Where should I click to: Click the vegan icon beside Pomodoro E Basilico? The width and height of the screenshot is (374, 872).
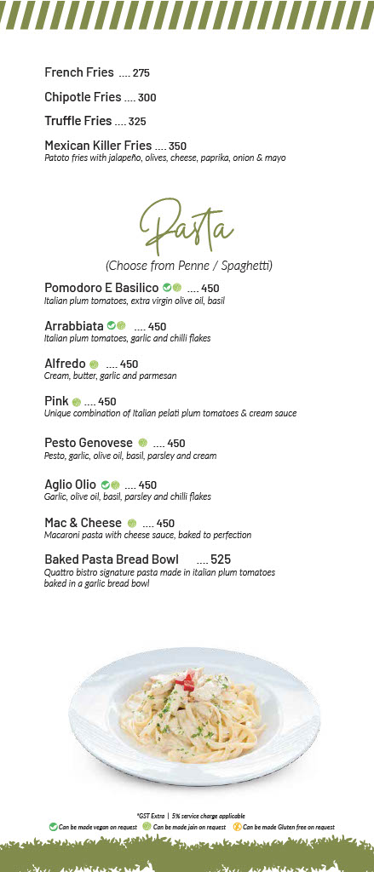pos(167,288)
